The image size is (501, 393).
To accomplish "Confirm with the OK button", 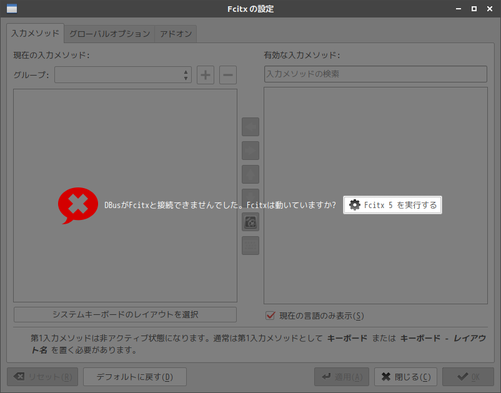I will pos(468,377).
